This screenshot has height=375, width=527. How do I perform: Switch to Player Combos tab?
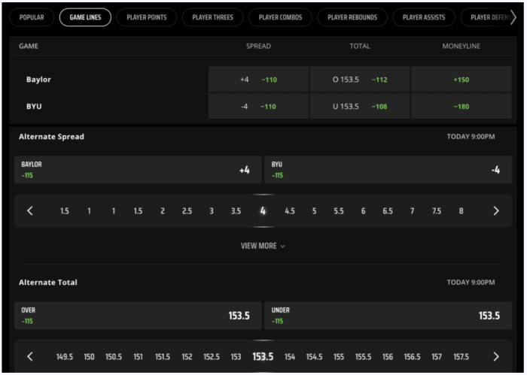click(x=280, y=17)
